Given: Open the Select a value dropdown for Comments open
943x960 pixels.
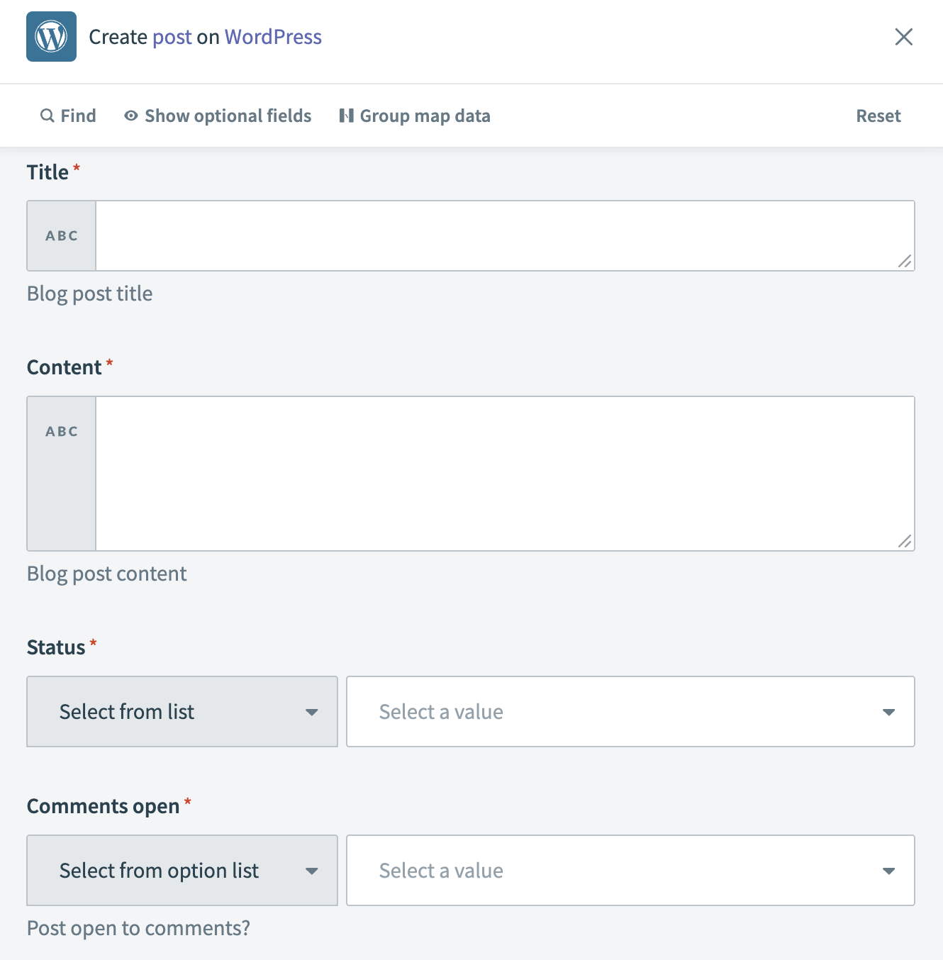Looking at the screenshot, I should tap(630, 871).
